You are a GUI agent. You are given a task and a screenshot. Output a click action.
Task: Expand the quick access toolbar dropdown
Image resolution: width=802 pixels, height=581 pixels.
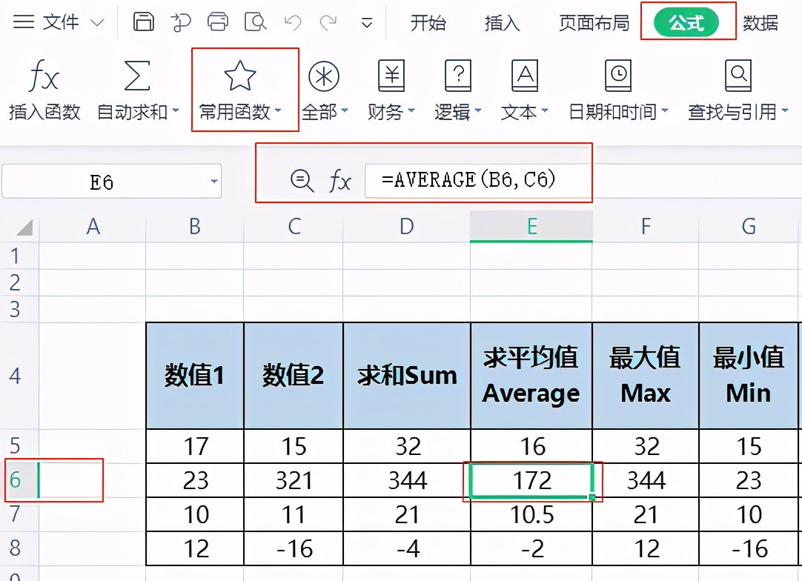367,23
